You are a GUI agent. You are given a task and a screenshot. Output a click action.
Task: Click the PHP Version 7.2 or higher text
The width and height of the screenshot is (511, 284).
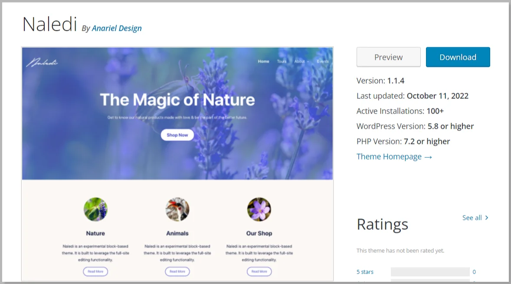pos(403,142)
